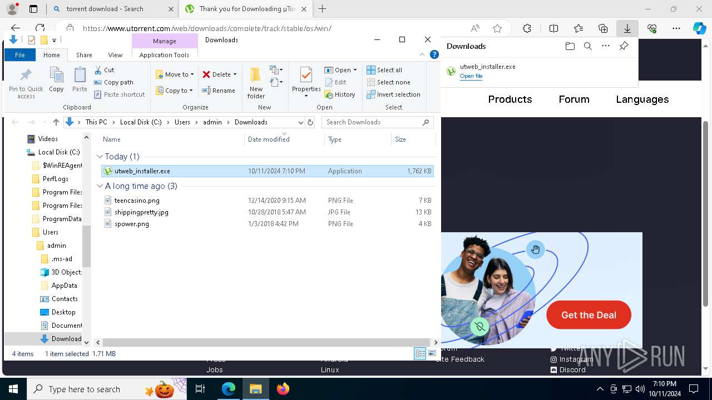Switch to Application Tools tab

(164, 55)
